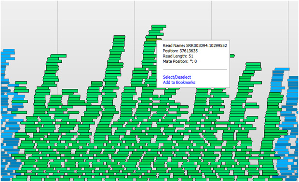Select the top read of the far-right dark blue stack
This screenshot has width=299, height=182.
point(293,78)
